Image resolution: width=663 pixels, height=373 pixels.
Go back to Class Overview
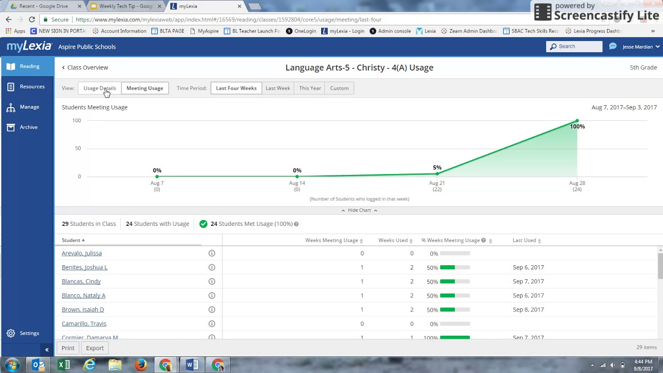pos(85,67)
